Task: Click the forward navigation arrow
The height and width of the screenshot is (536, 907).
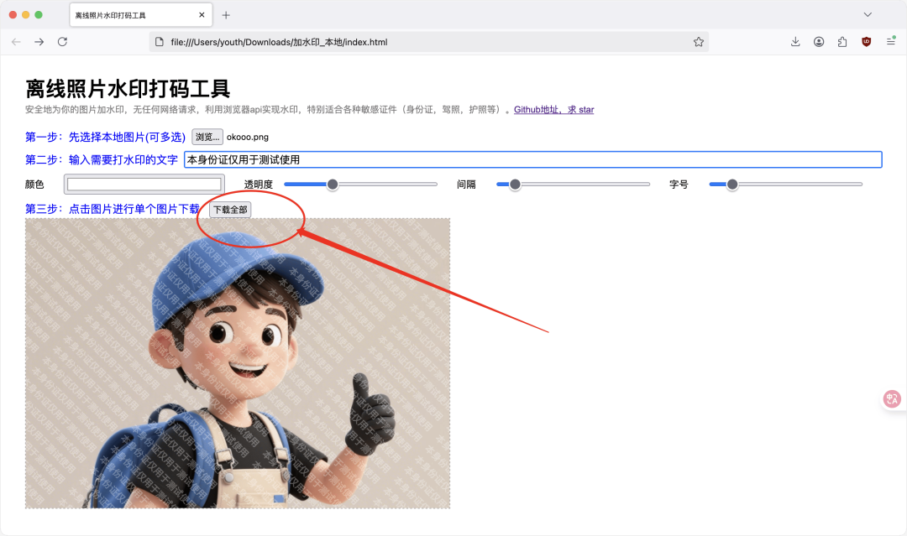Action: pyautogui.click(x=38, y=41)
